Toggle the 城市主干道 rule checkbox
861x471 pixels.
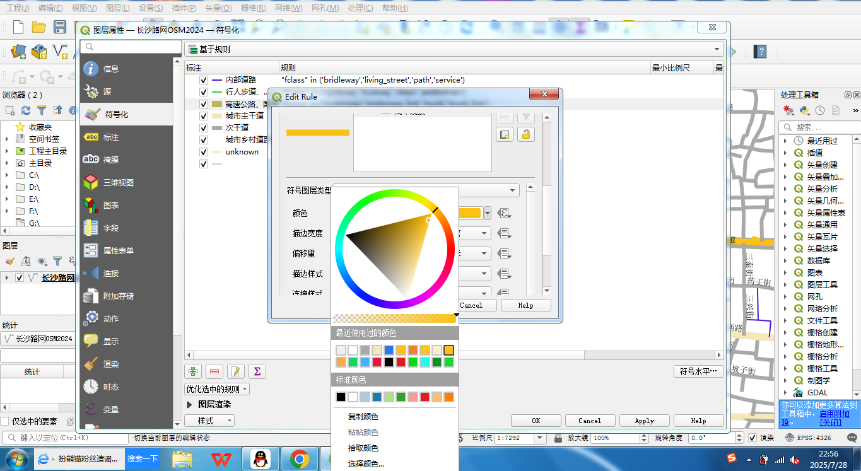tap(204, 116)
